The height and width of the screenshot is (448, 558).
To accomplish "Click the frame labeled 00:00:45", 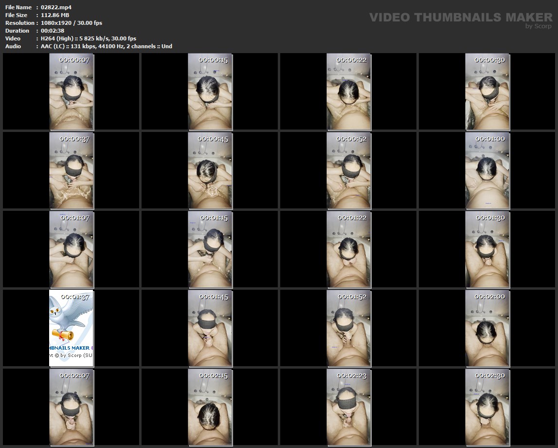I will click(210, 170).
